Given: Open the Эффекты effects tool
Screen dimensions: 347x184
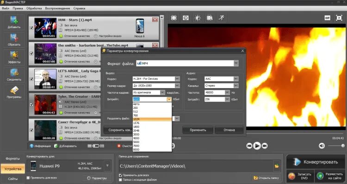Looking at the screenshot, I should (x=14, y=55).
